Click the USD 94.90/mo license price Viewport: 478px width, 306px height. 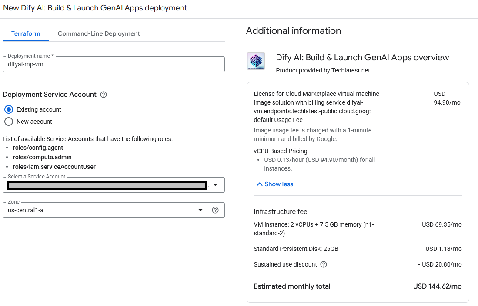447,98
